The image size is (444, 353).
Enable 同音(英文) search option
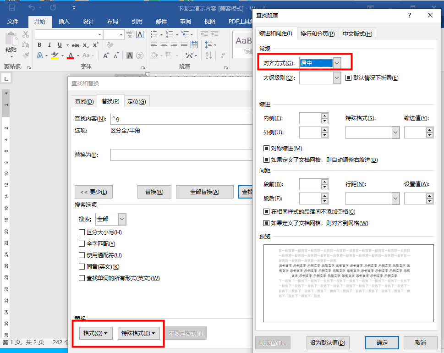click(82, 266)
